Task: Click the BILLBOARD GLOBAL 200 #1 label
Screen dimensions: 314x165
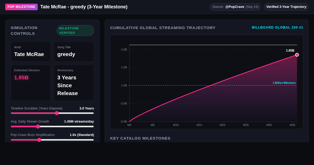Action: 277,27
